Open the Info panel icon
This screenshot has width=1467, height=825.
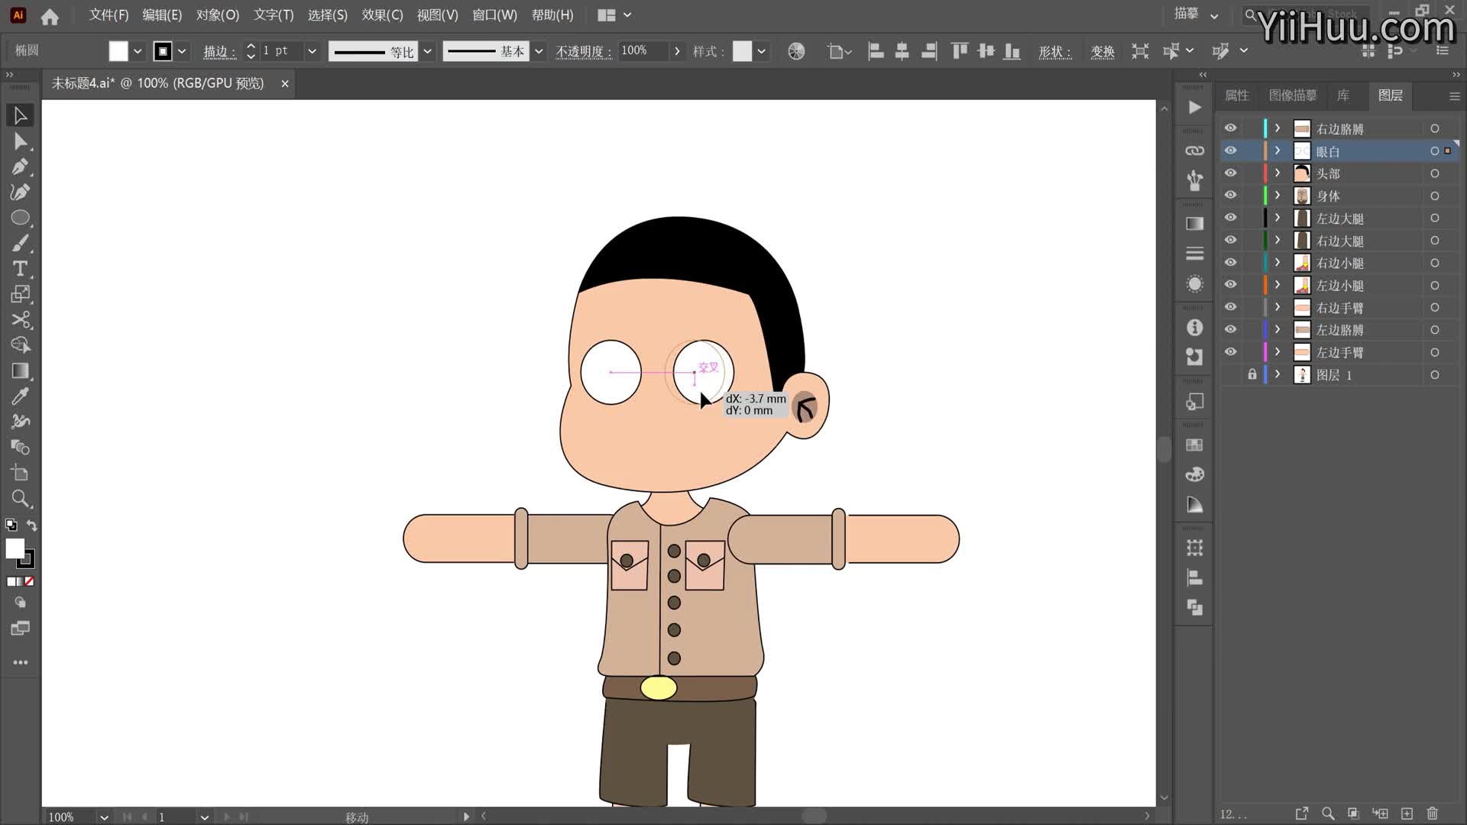click(x=1195, y=328)
